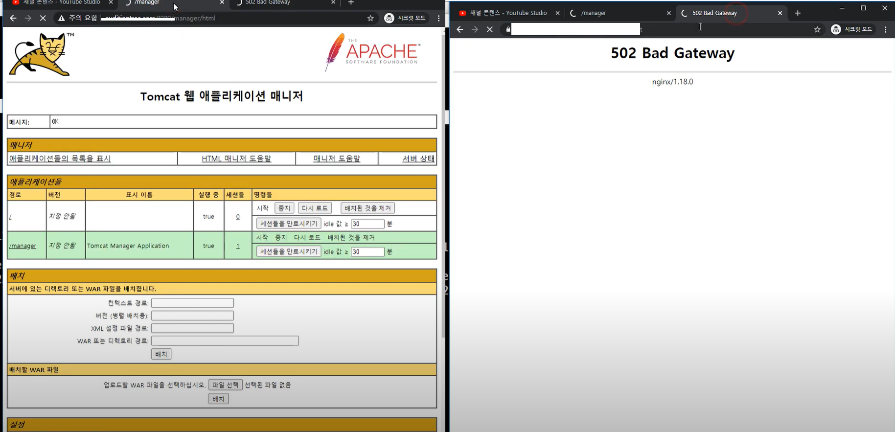Bookmark the 502 page with the star icon
This screenshot has width=895, height=432.
(817, 29)
